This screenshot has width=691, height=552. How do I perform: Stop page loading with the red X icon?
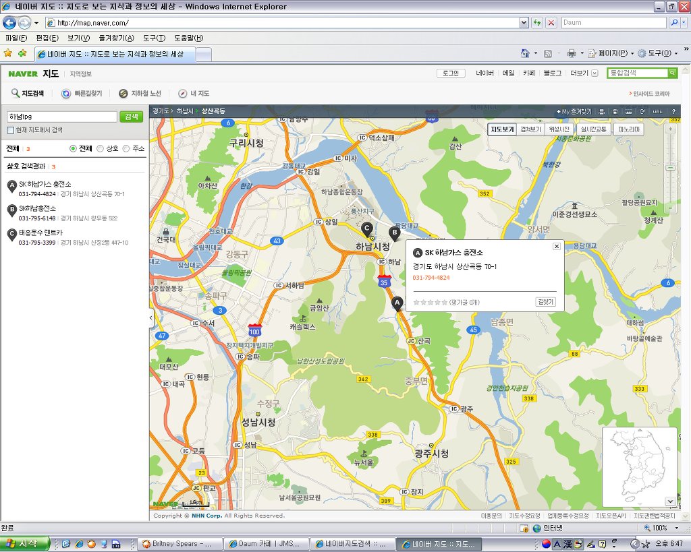pyautogui.click(x=551, y=22)
